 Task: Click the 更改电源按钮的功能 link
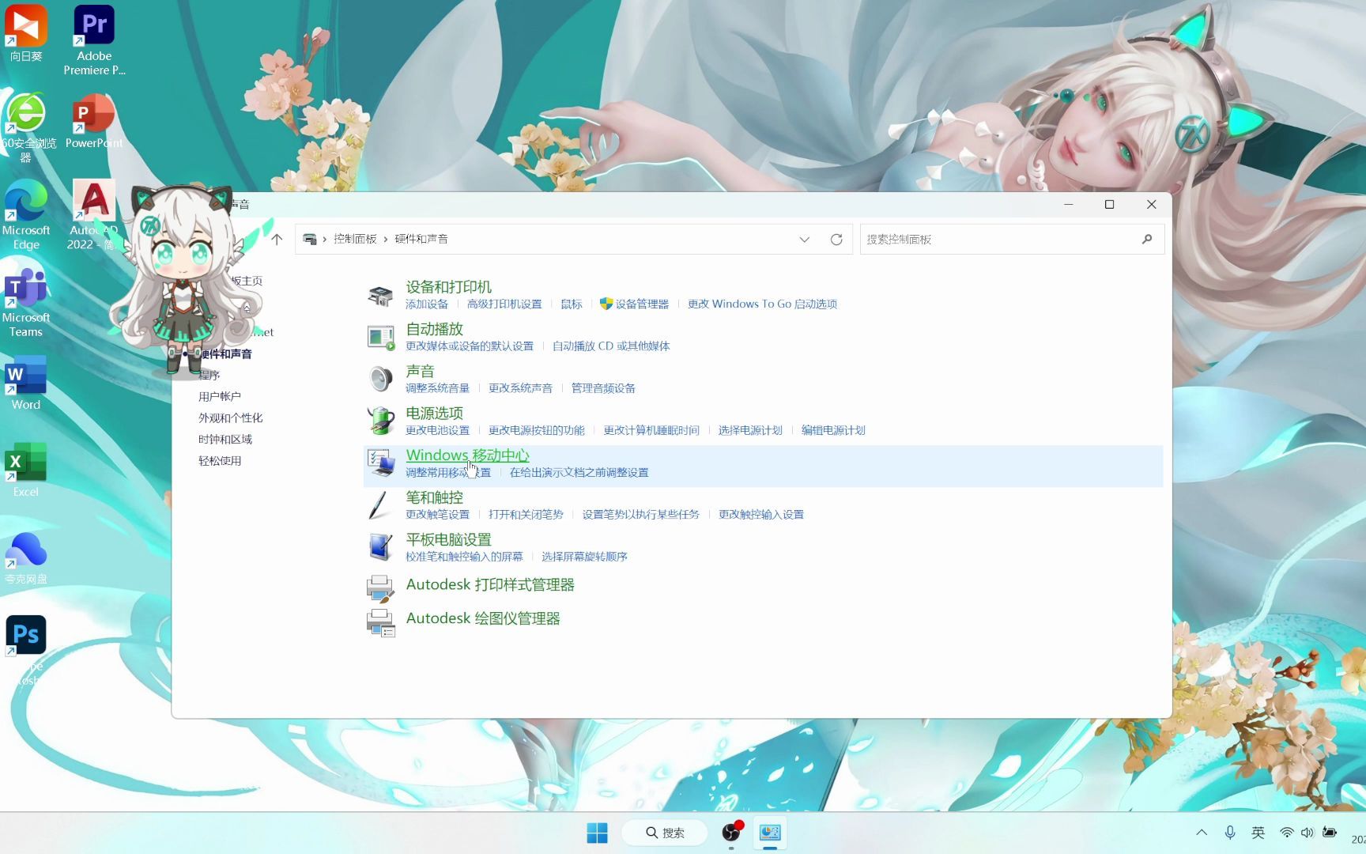tap(537, 430)
